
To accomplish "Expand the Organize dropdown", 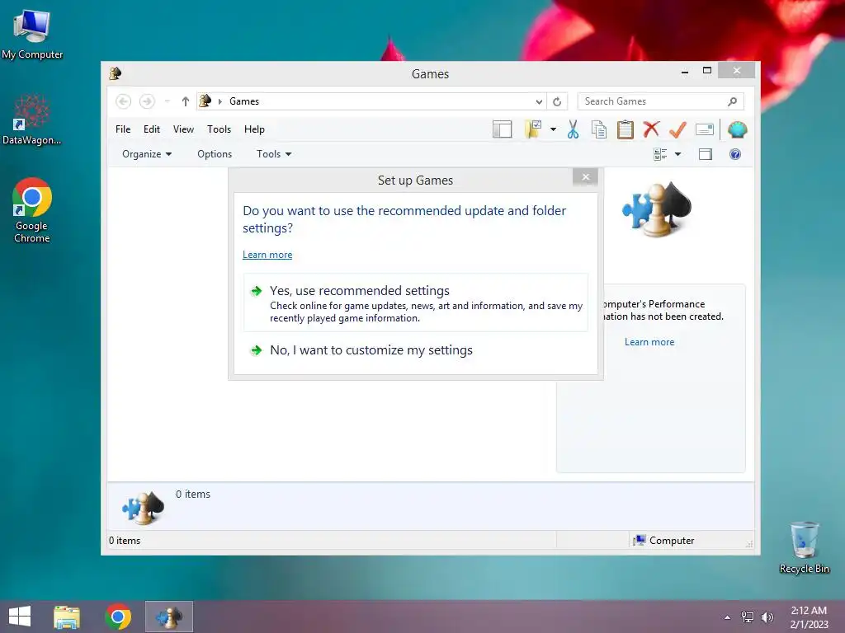I will (x=147, y=154).
